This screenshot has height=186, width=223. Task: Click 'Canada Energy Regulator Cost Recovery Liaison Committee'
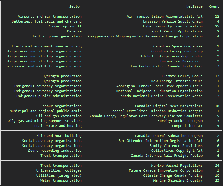point(146,116)
